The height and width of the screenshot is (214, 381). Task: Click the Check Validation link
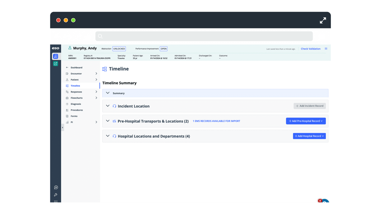pyautogui.click(x=310, y=48)
